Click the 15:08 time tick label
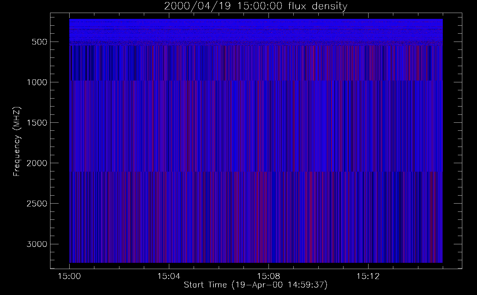The image size is (477, 295). (x=268, y=276)
